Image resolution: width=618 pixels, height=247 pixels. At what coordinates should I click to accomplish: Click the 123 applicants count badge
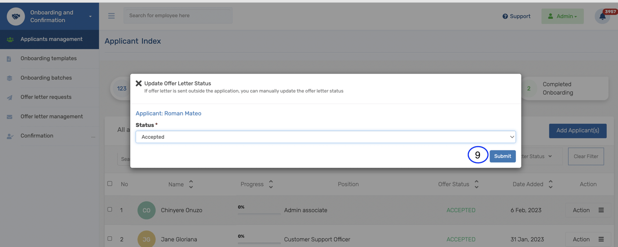122,88
